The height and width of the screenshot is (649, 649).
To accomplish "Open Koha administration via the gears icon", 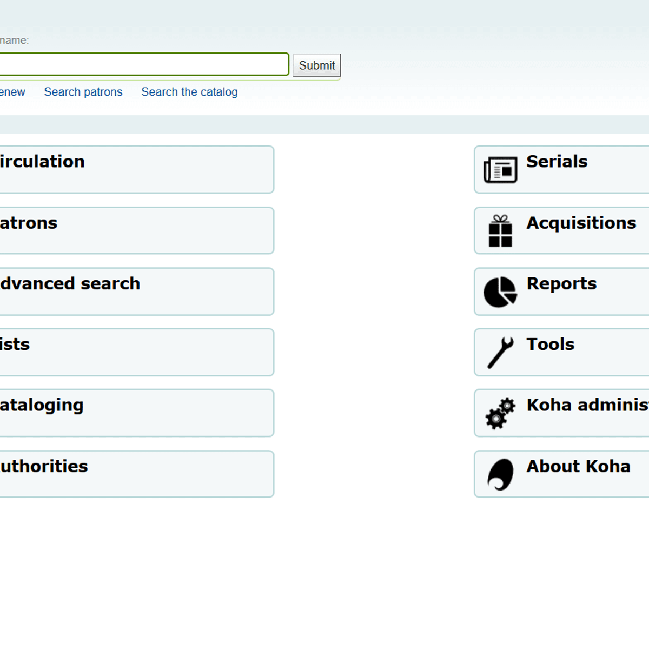I will tap(500, 413).
